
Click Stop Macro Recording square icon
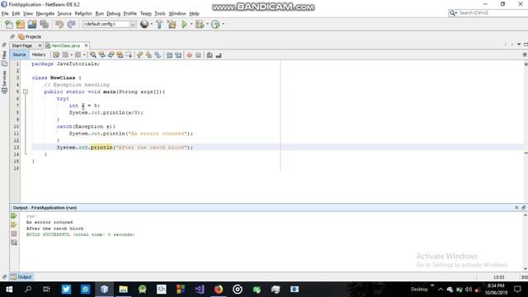(x=198, y=55)
